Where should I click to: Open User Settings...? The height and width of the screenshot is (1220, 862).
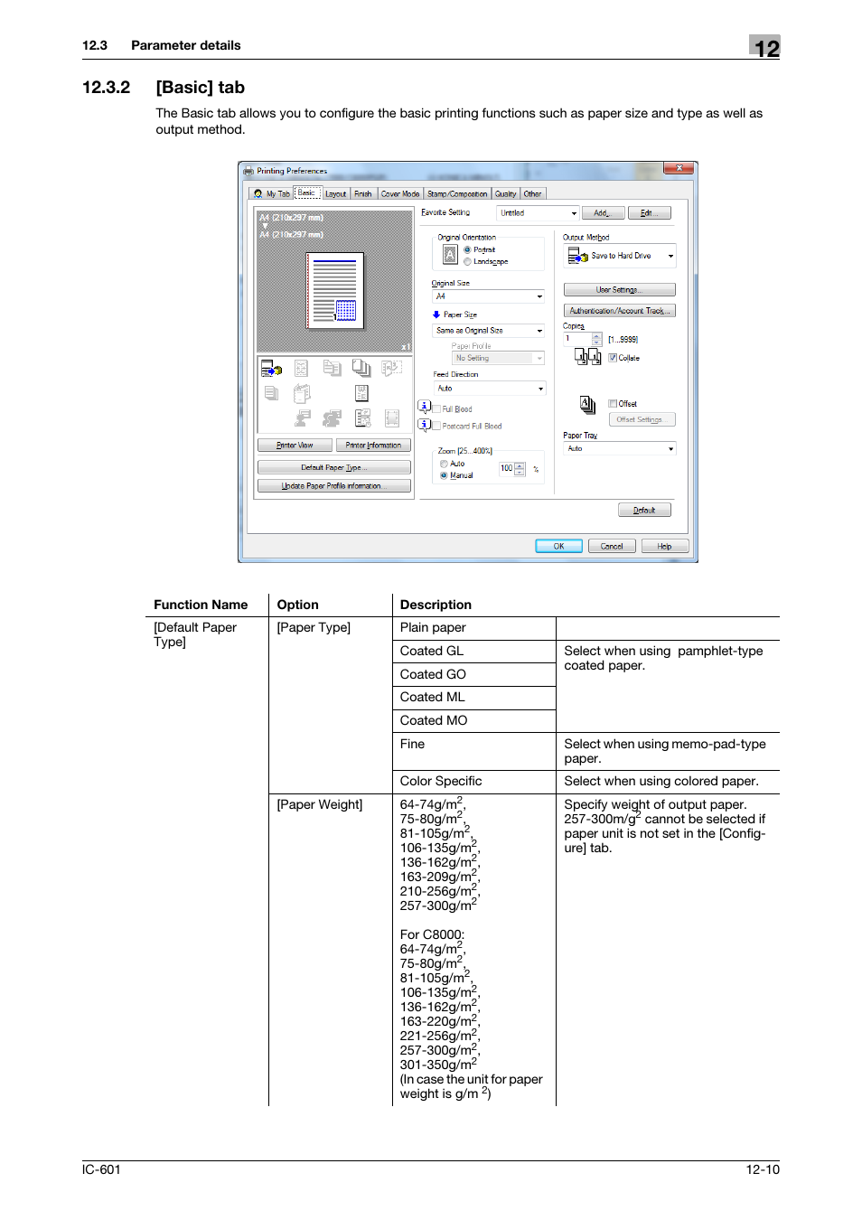(x=620, y=290)
